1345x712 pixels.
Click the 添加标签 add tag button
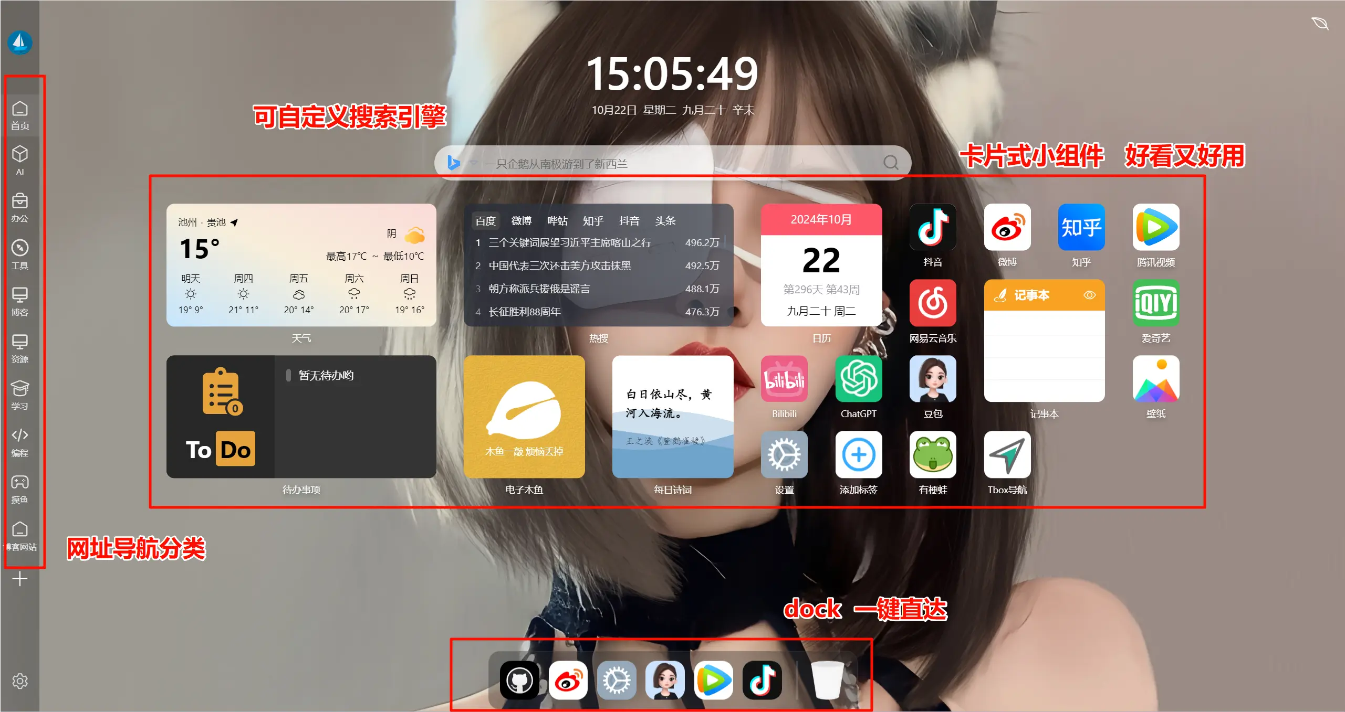858,454
